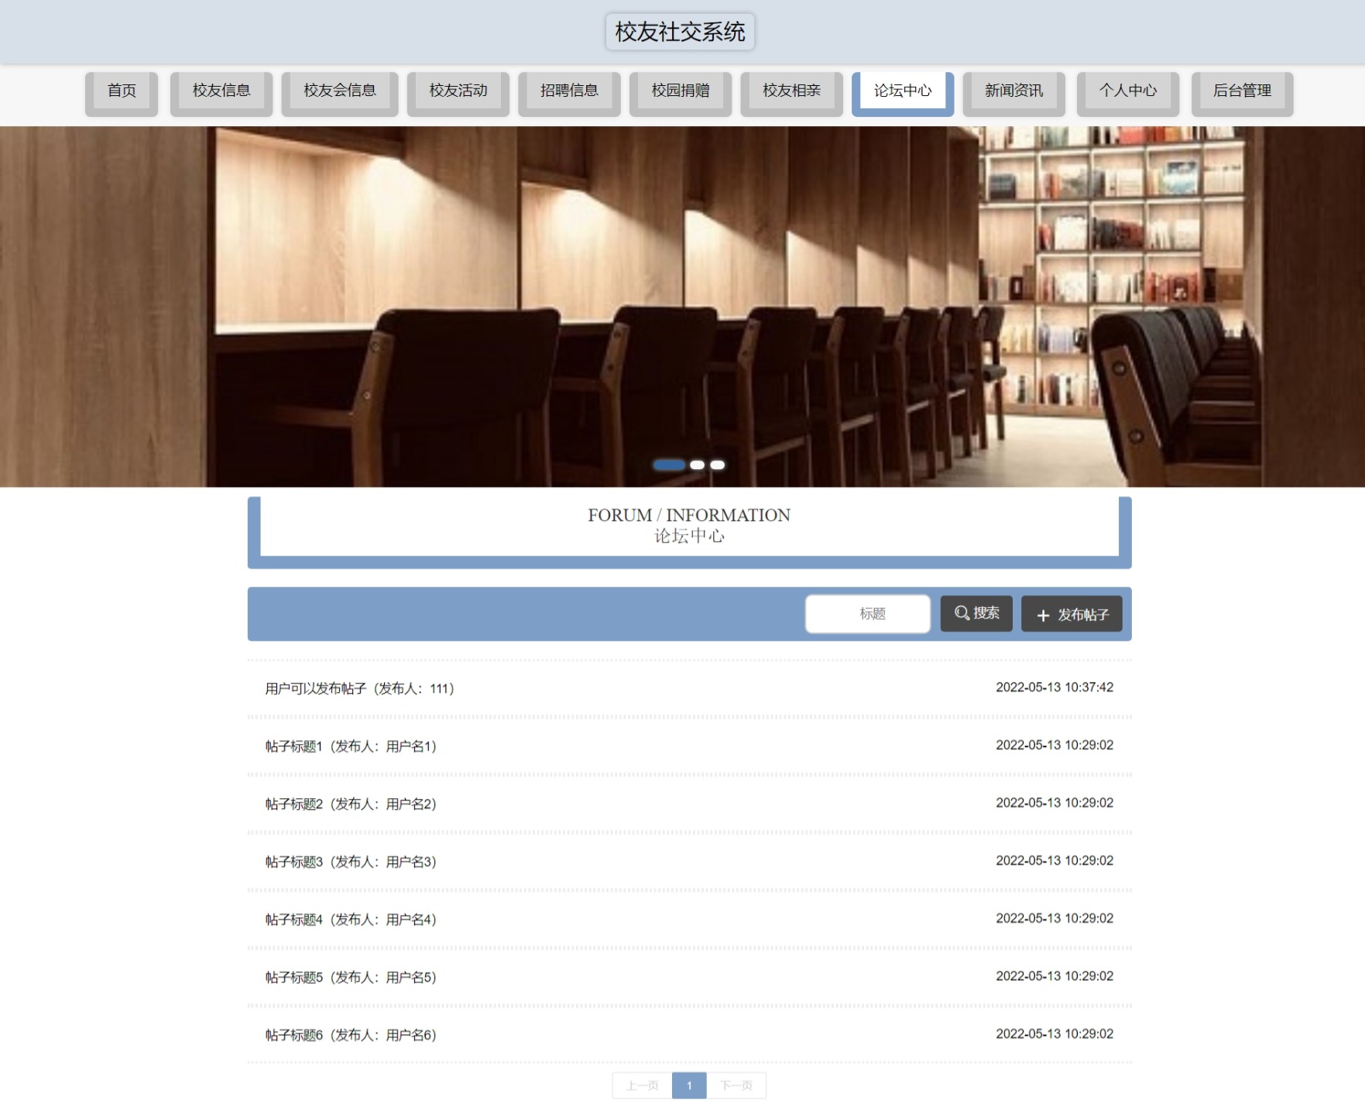Open the post 帖子标题3 by 用户名3
Screen dimensions: 1365x1114
[689, 862]
